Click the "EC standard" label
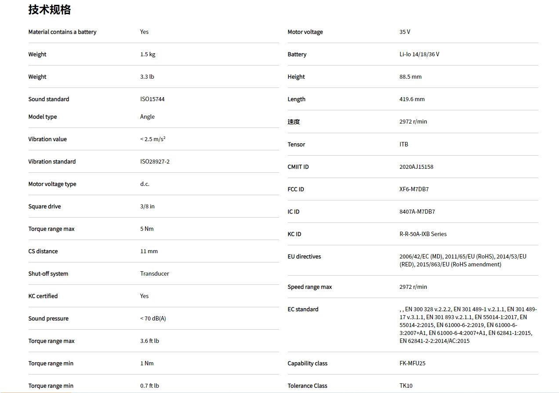Image resolution: width=559 pixels, height=393 pixels. [303, 309]
